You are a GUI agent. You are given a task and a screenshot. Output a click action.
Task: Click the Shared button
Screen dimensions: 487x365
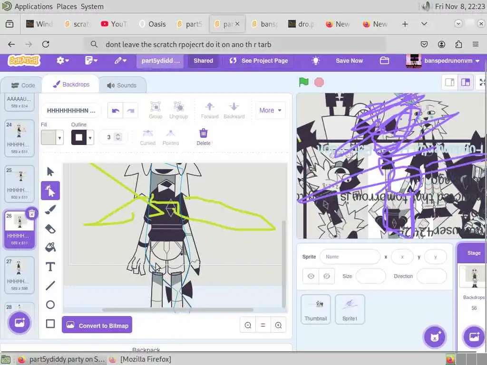tap(203, 60)
